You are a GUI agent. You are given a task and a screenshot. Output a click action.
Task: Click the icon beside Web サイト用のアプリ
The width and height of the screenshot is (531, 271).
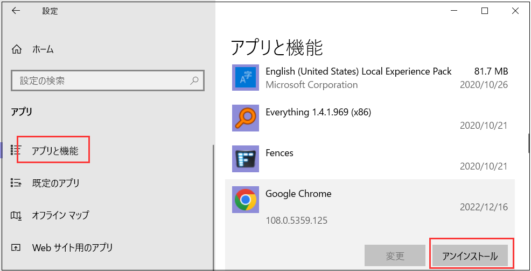(x=16, y=248)
